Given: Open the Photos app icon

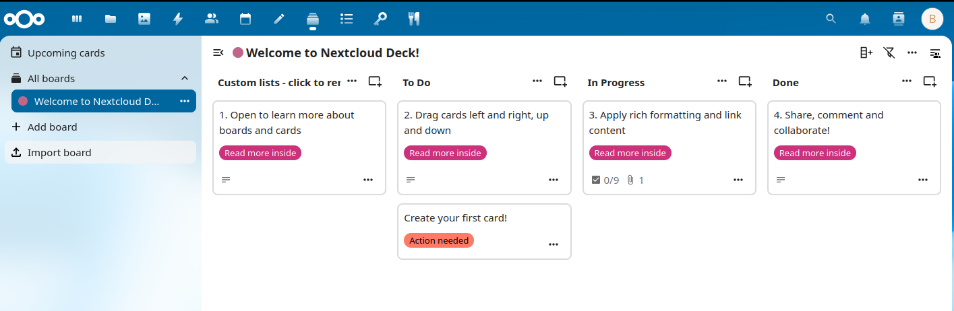Looking at the screenshot, I should click(x=144, y=19).
